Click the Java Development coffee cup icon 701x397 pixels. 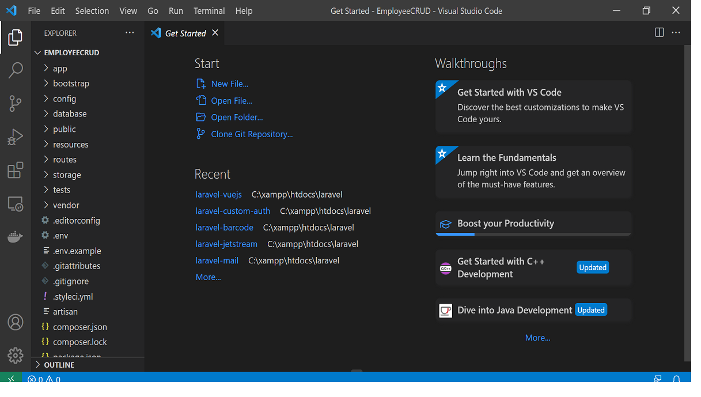tap(445, 311)
